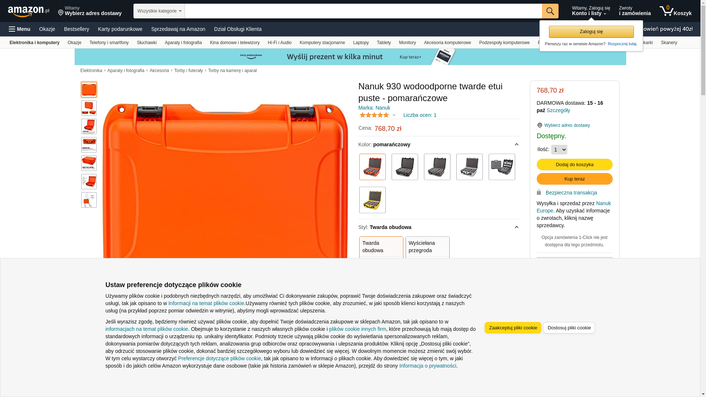This screenshot has height=397, width=706.
Task: Choose the yellow case color swatch
Action: [372, 200]
